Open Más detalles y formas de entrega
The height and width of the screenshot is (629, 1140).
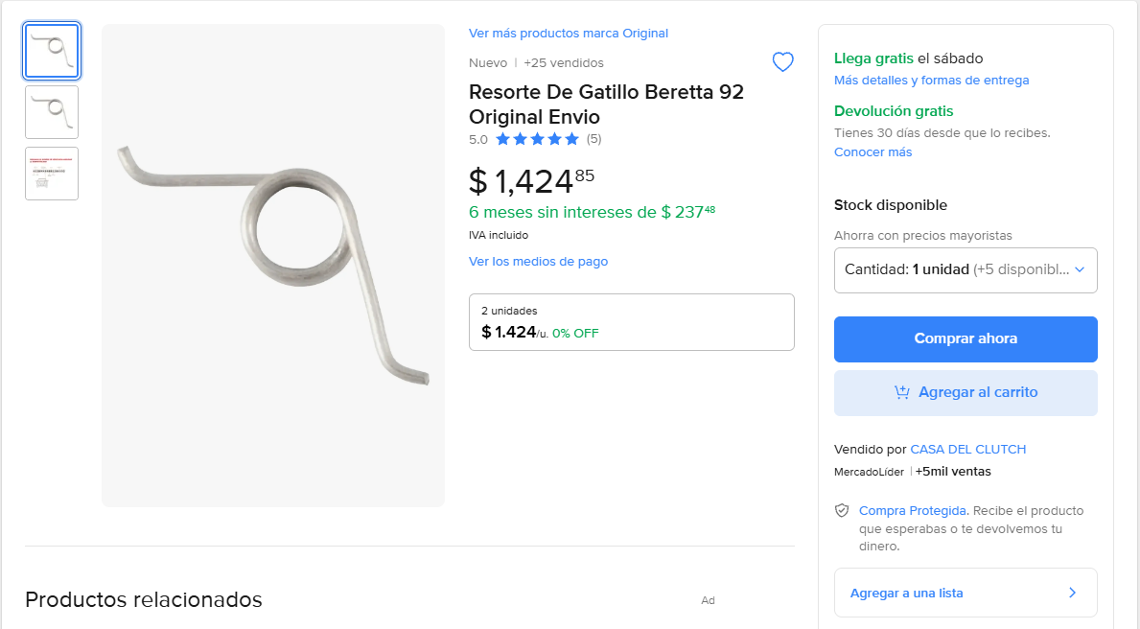tap(931, 81)
